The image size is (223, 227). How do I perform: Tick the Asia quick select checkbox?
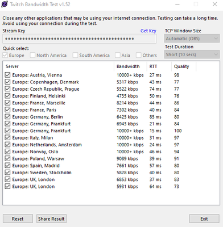[x=118, y=55]
